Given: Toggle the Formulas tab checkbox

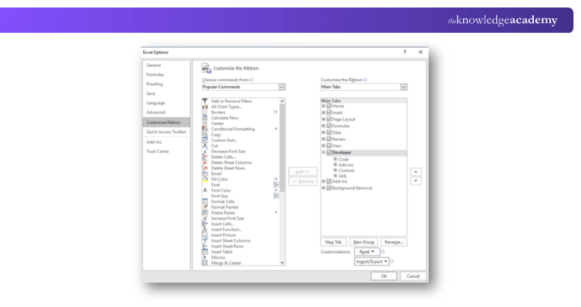Looking at the screenshot, I should 329,126.
